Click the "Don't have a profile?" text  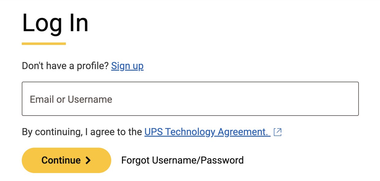tap(65, 66)
